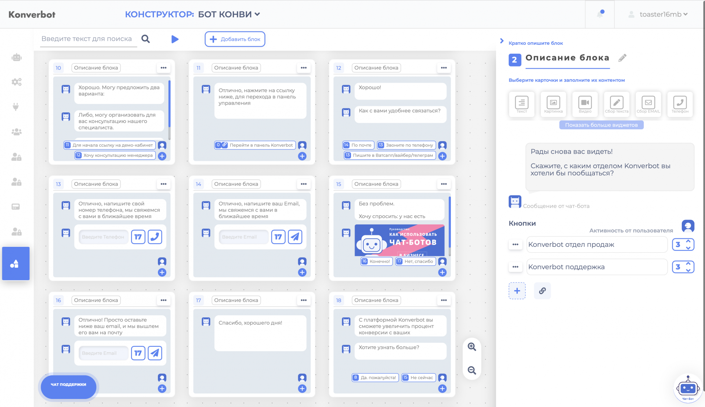Click Показать больше виджетов
Screen dimensions: 705x407
coord(601,125)
